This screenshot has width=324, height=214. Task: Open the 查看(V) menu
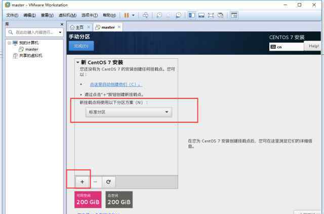(x=47, y=15)
